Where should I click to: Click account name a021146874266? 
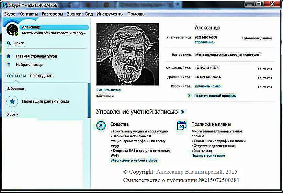tap(206, 37)
